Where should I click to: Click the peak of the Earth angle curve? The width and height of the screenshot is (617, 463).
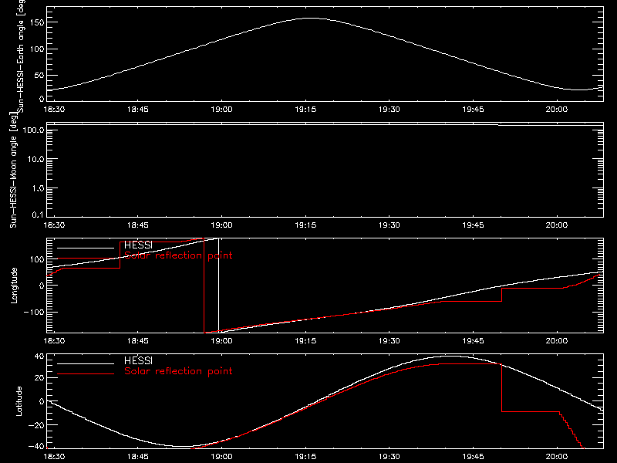click(311, 18)
